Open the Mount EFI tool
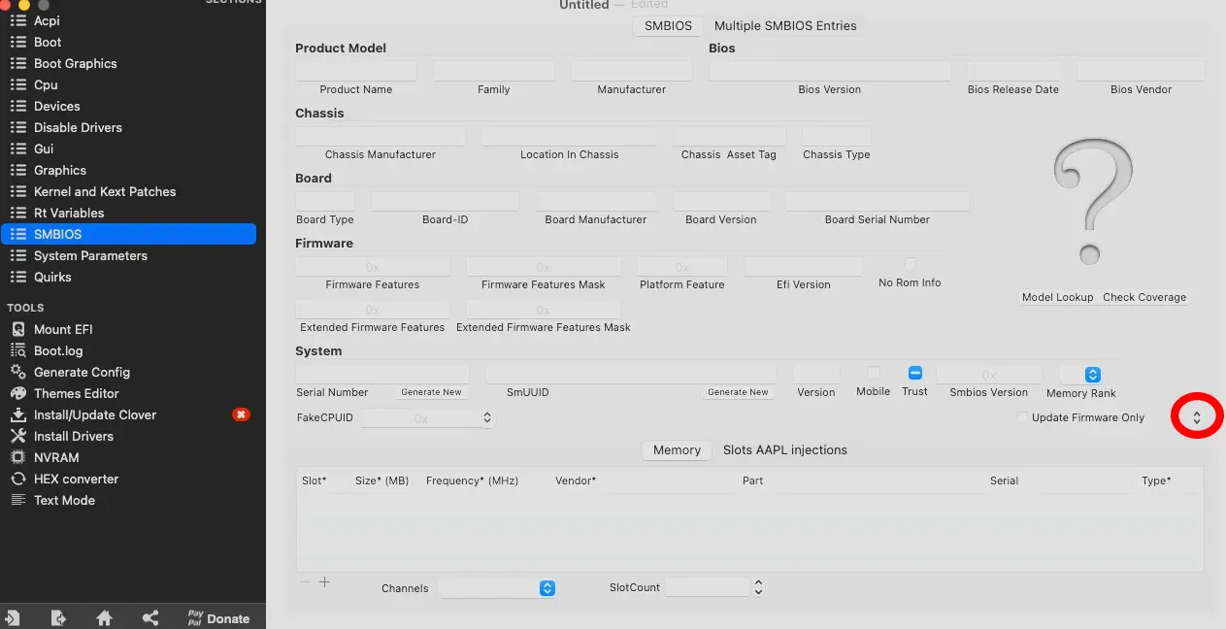Viewport: 1226px width, 629px height. [63, 329]
